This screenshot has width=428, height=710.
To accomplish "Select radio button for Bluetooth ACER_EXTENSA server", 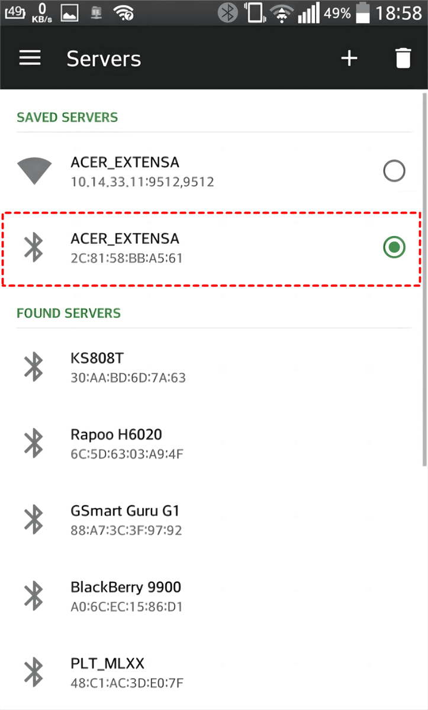I will pyautogui.click(x=394, y=248).
